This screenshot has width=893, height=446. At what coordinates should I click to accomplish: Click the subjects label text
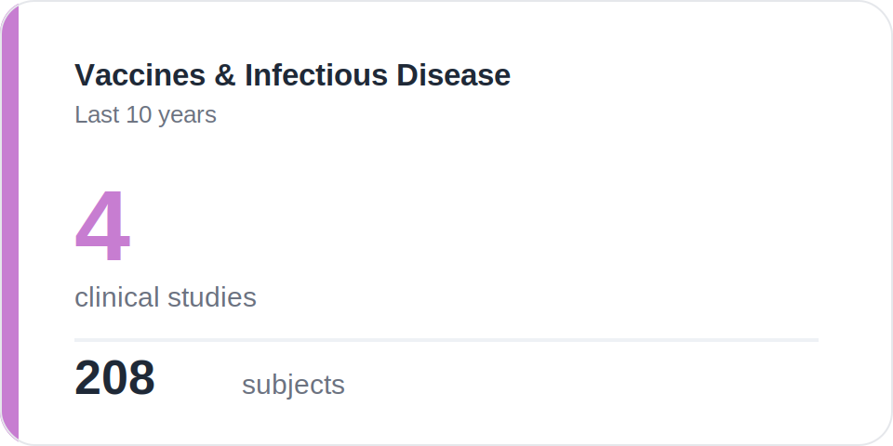point(293,385)
